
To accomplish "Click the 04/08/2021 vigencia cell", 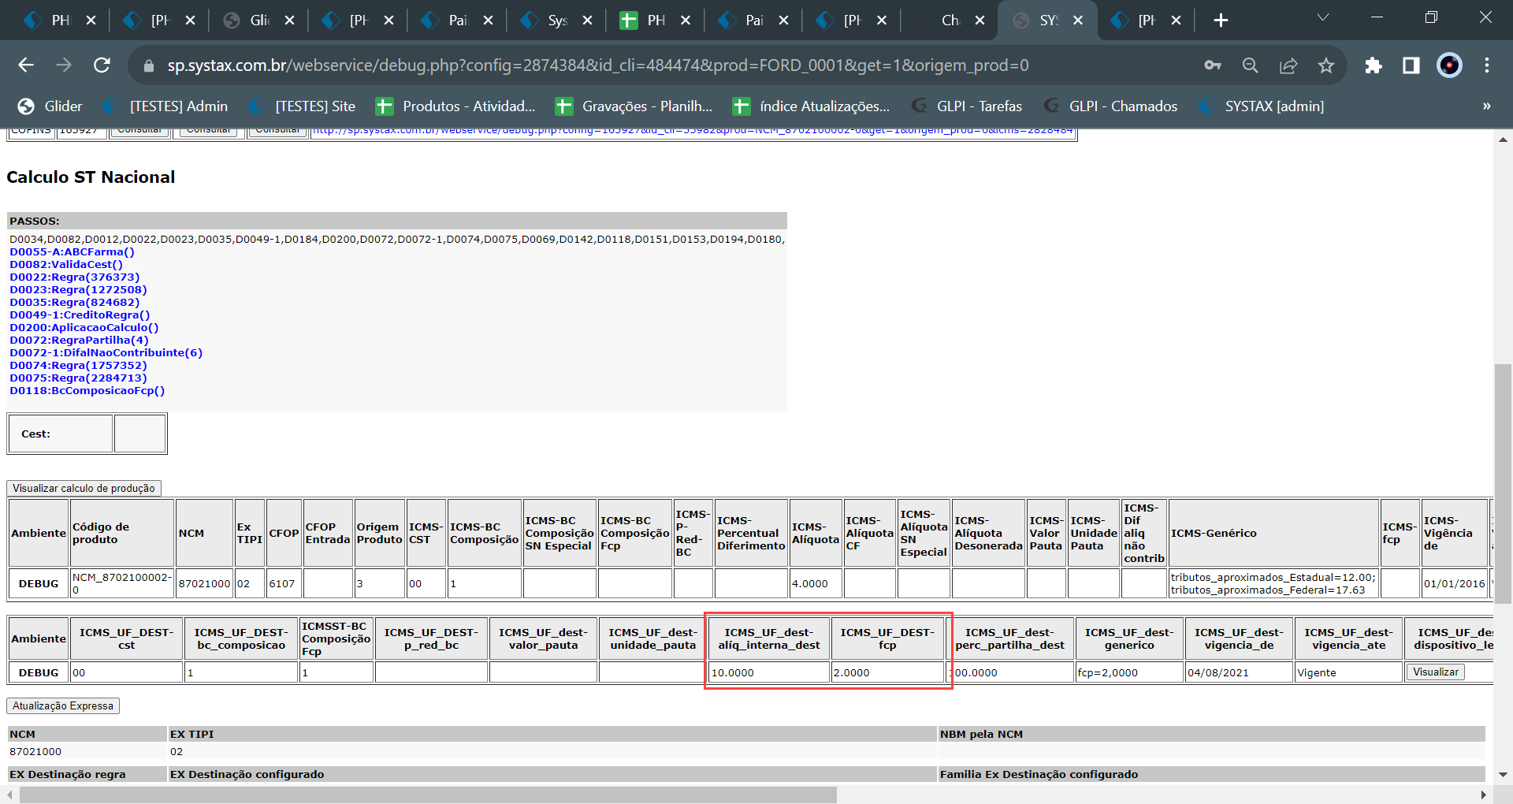I will [x=1239, y=672].
